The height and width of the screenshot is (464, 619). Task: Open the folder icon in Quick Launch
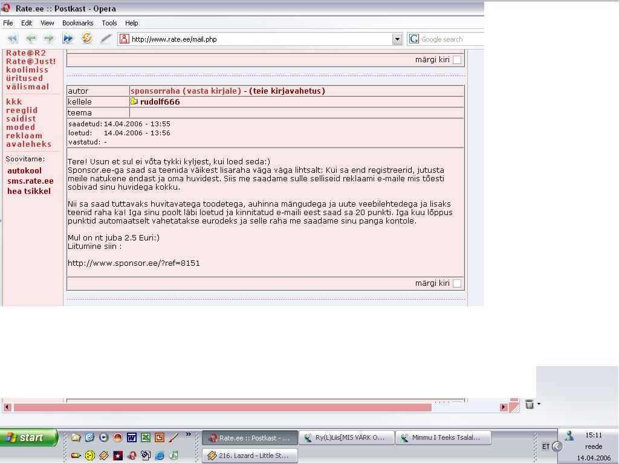[x=76, y=437]
